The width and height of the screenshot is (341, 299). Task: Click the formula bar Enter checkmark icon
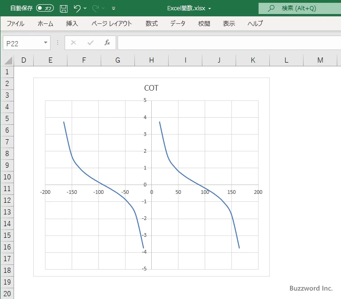[x=90, y=43]
